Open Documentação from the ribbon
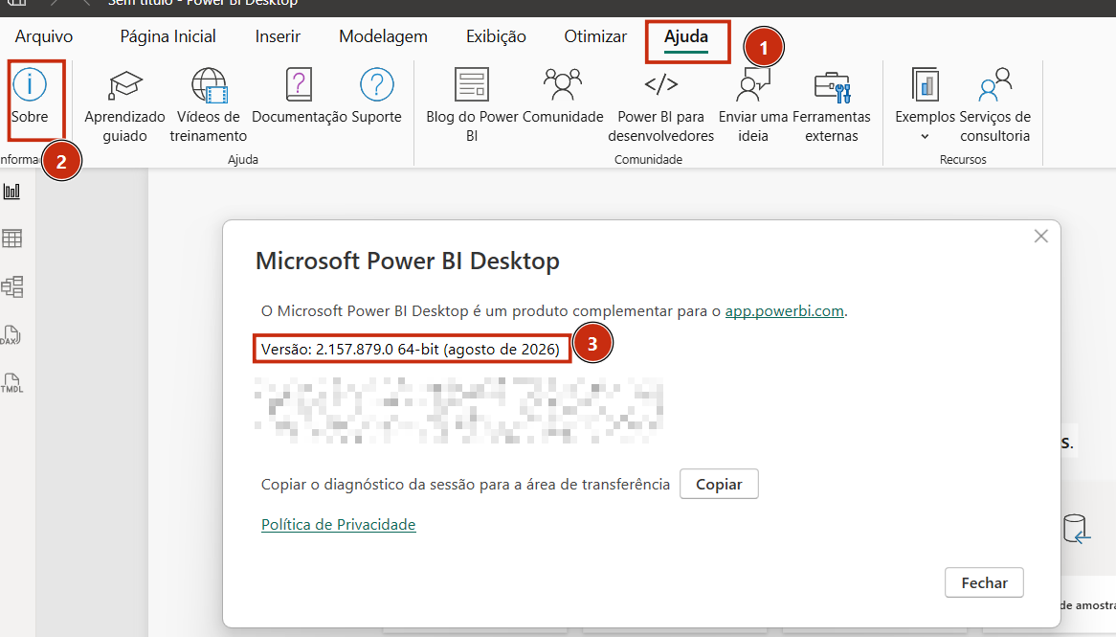 point(299,97)
